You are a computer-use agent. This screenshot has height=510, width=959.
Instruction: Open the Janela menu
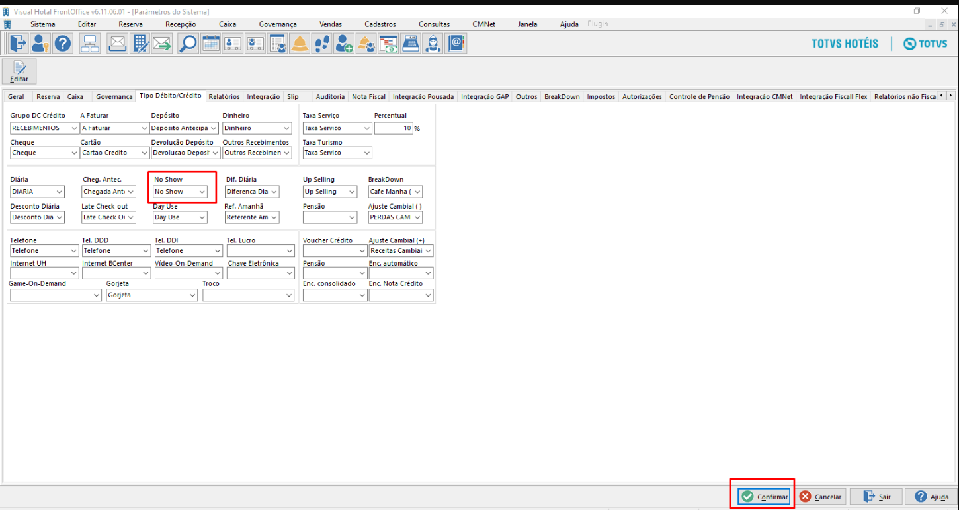(528, 24)
